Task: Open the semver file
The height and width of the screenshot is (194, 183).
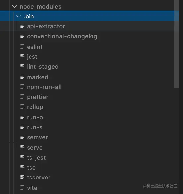Action: pyautogui.click(x=37, y=137)
